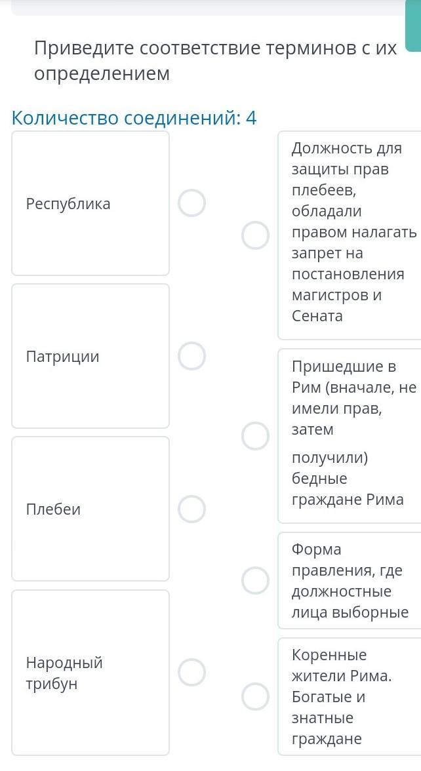Viewport: 421px width, 771px height.
Task: Click the Плебеи term card
Action: [90, 509]
